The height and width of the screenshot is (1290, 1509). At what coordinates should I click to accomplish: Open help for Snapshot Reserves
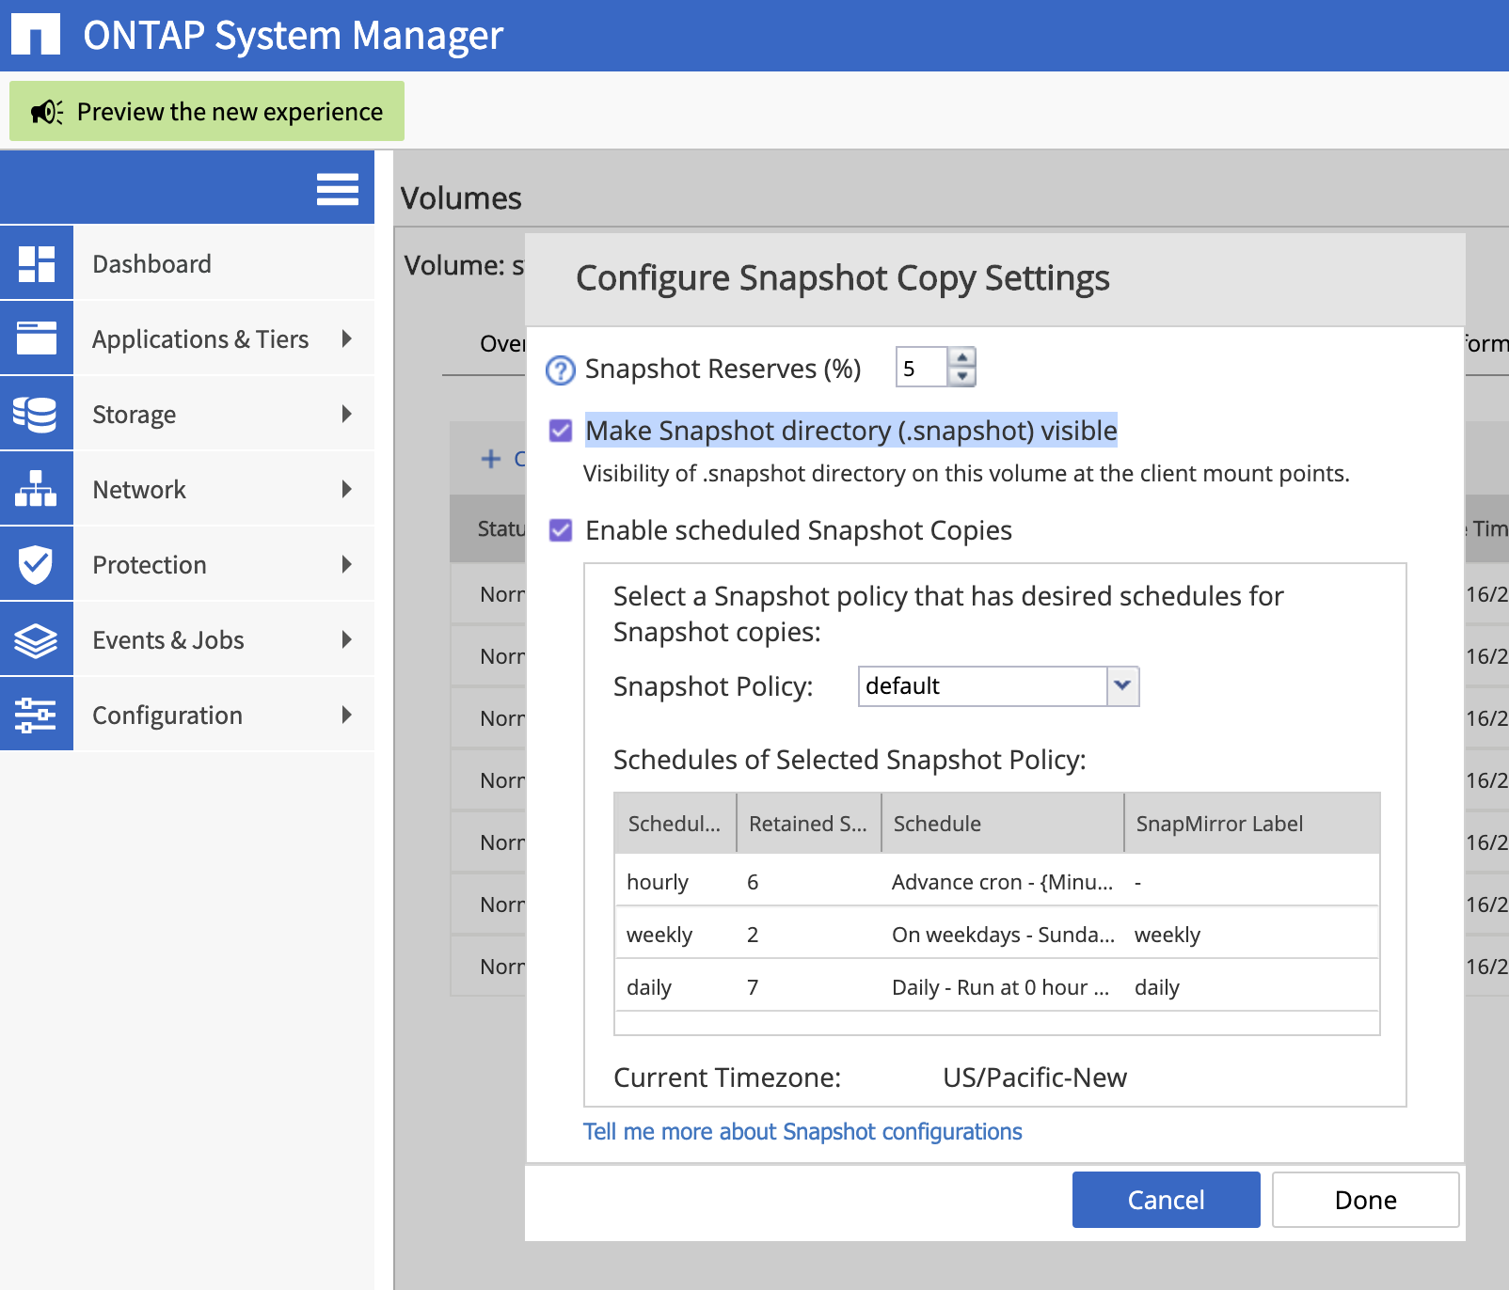point(561,370)
